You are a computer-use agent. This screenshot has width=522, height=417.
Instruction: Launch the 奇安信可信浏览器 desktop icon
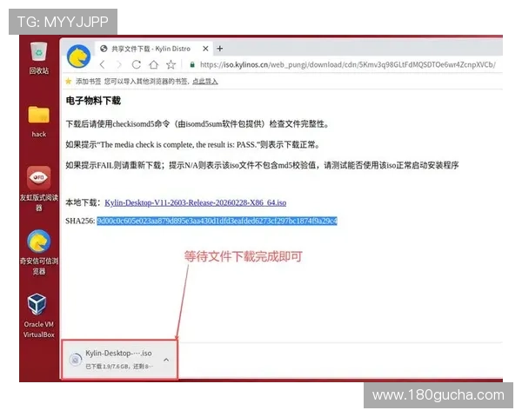pos(39,253)
